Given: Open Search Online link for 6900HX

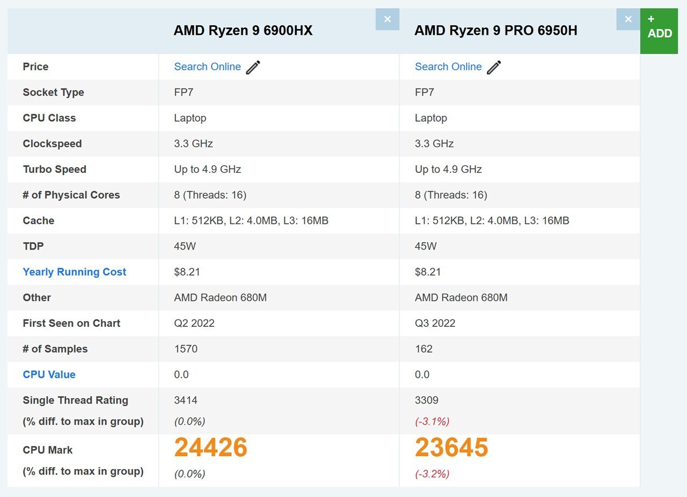Looking at the screenshot, I should pos(208,67).
